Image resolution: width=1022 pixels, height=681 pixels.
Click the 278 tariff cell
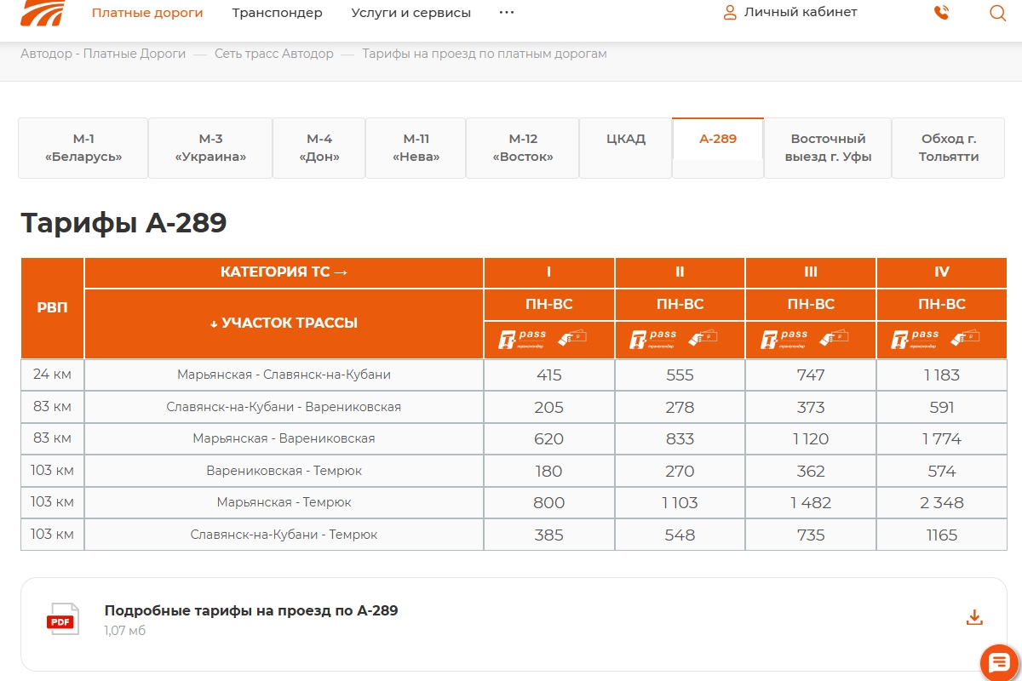click(x=680, y=407)
